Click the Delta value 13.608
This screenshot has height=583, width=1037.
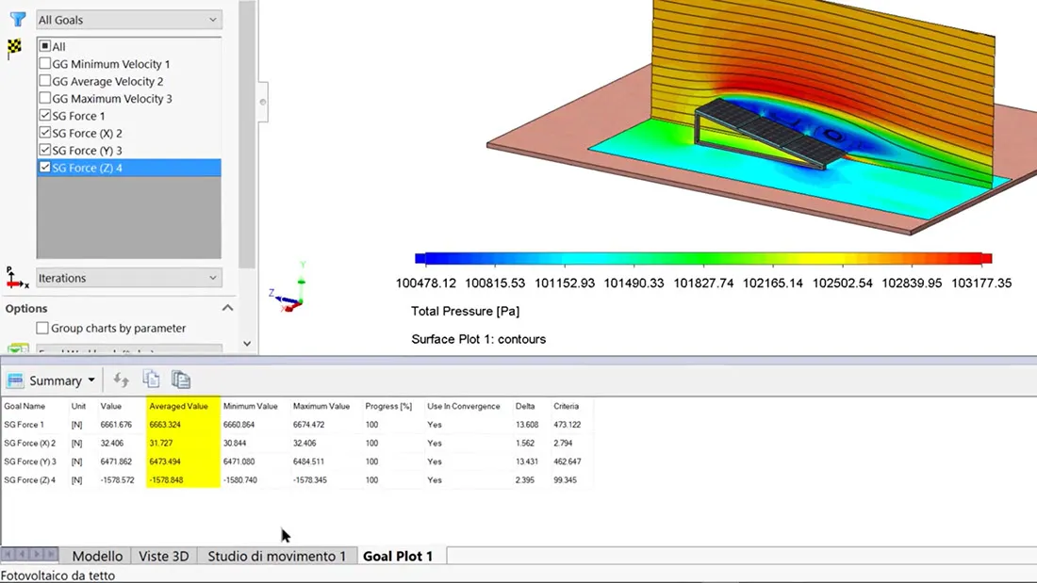527,425
